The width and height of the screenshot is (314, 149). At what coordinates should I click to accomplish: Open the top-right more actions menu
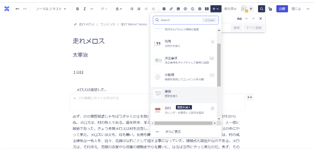(308, 9)
